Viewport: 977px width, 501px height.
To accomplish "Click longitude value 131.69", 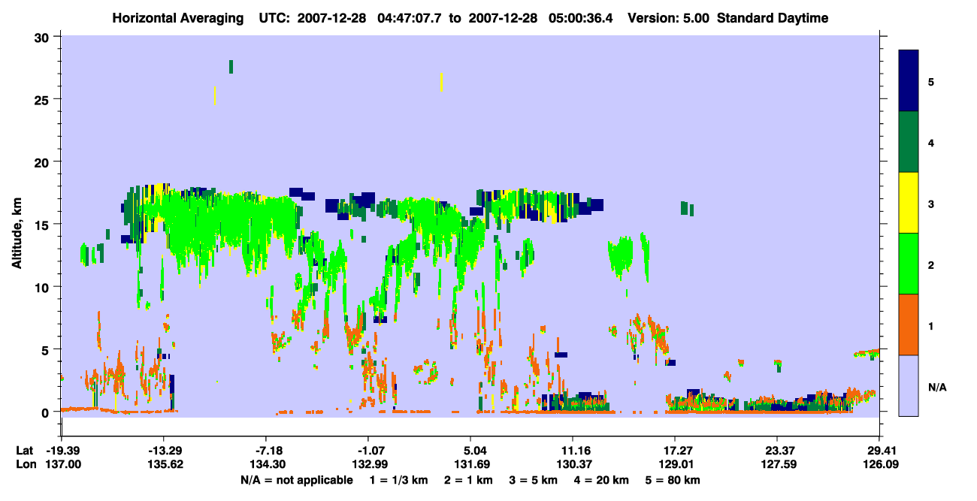I will point(470,464).
